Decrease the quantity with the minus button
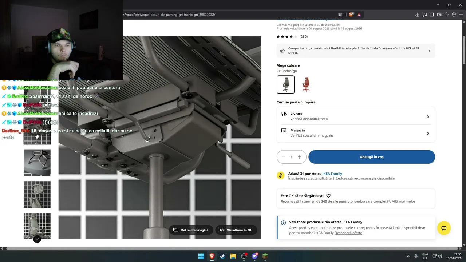Screen dimensions: 466x262 click(283, 157)
